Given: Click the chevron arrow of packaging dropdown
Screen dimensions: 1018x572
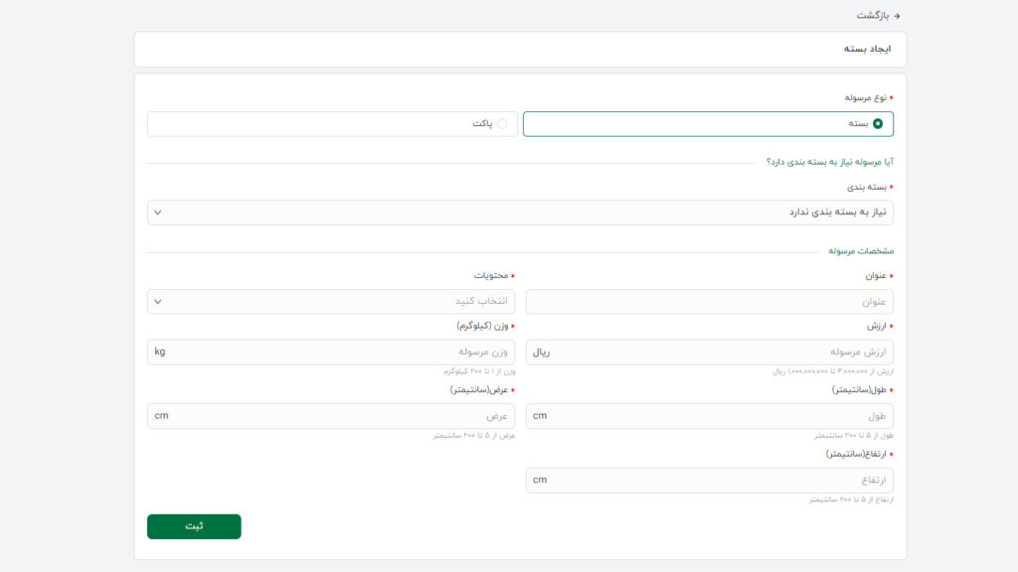Looking at the screenshot, I should point(158,213).
